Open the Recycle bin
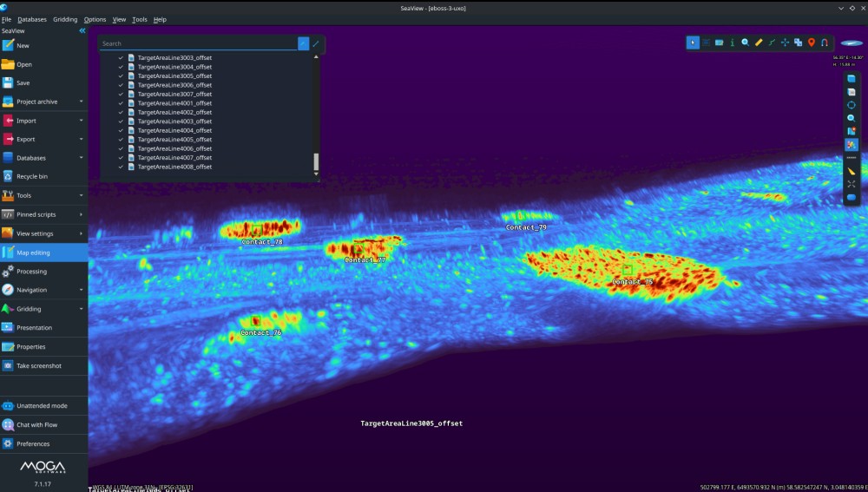 coord(43,176)
